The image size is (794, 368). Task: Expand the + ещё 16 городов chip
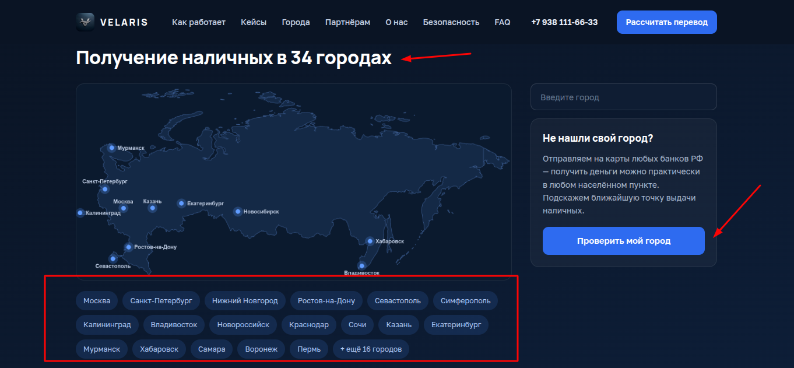coord(371,349)
